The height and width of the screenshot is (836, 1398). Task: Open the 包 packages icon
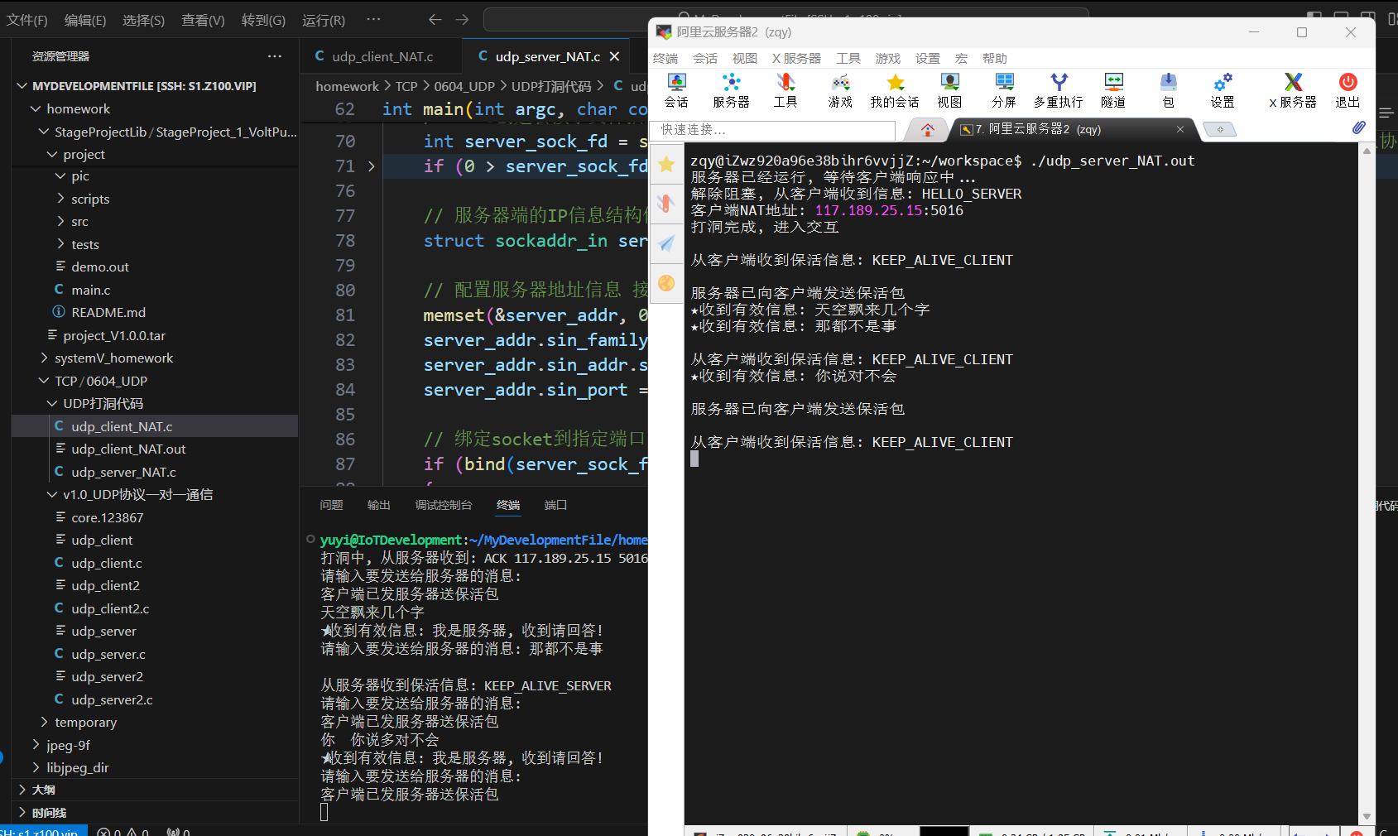(x=1168, y=90)
